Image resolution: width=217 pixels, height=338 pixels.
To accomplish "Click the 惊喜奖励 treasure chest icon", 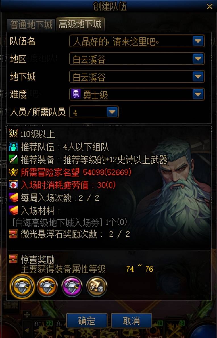I will tap(13, 259).
